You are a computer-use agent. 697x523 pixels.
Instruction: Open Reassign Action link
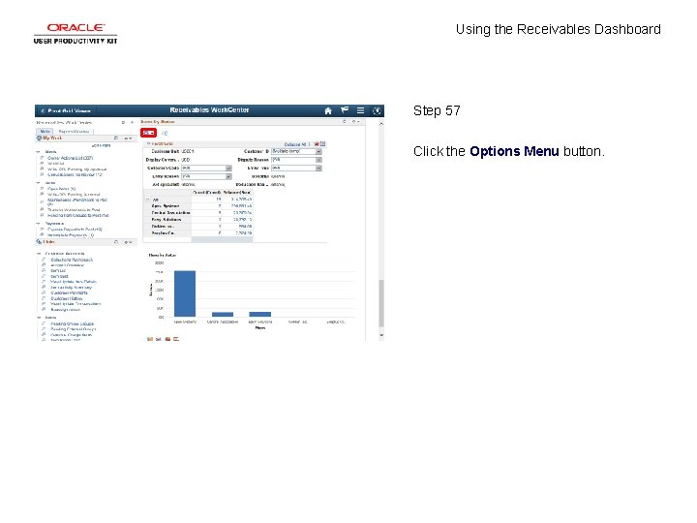pyautogui.click(x=66, y=310)
